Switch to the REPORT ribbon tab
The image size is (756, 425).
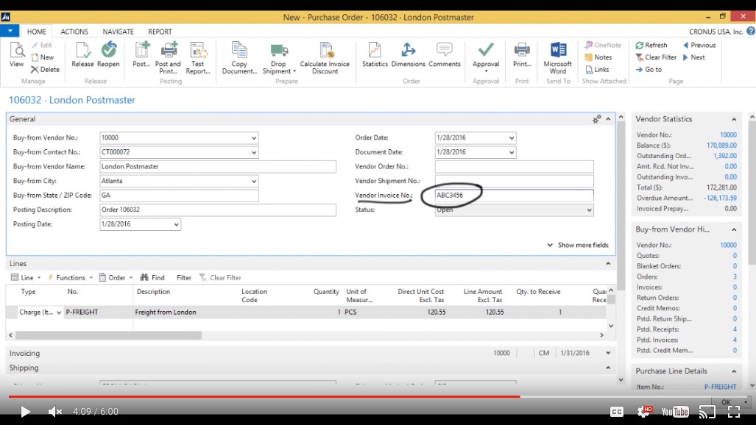point(160,32)
